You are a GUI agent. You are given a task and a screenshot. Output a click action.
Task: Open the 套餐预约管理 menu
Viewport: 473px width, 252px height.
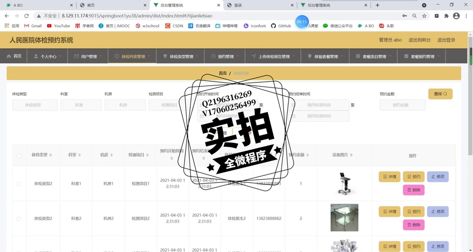click(x=422, y=56)
